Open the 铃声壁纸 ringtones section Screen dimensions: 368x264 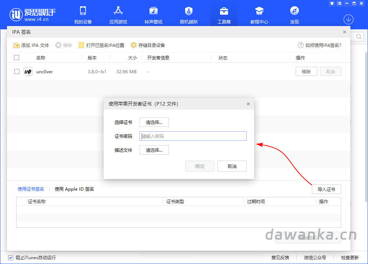pyautogui.click(x=154, y=15)
